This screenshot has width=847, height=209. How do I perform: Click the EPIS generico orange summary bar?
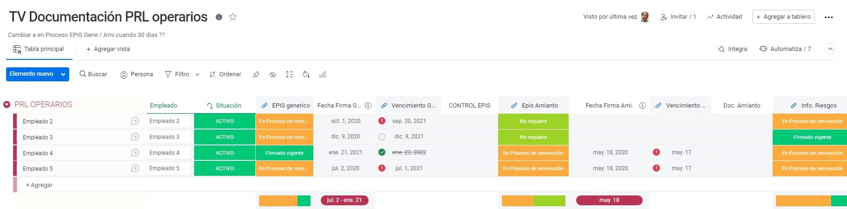click(x=278, y=201)
